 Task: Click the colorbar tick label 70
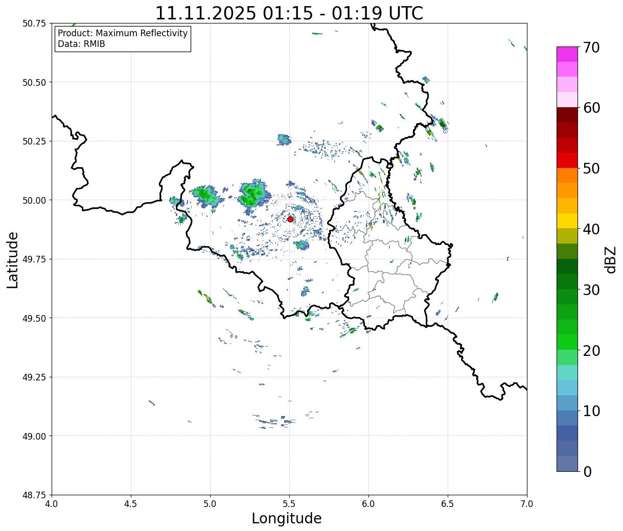pos(591,47)
